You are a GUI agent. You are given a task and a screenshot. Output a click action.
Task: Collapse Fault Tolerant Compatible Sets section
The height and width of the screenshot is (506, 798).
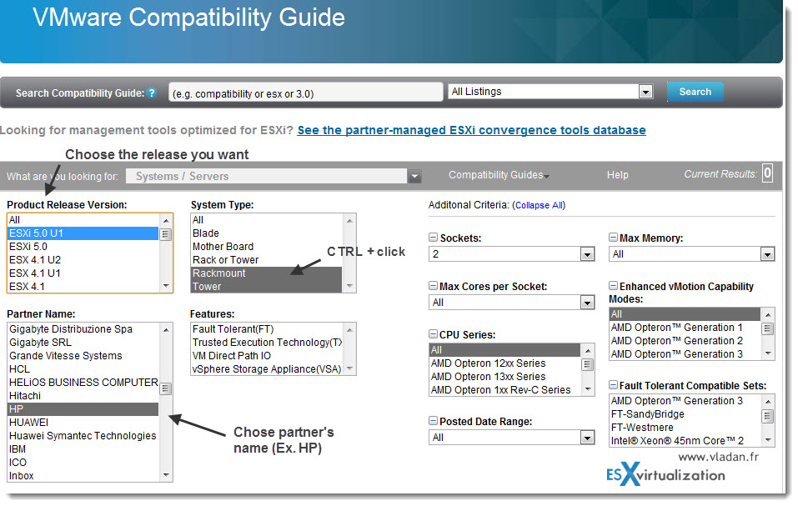pyautogui.click(x=613, y=385)
